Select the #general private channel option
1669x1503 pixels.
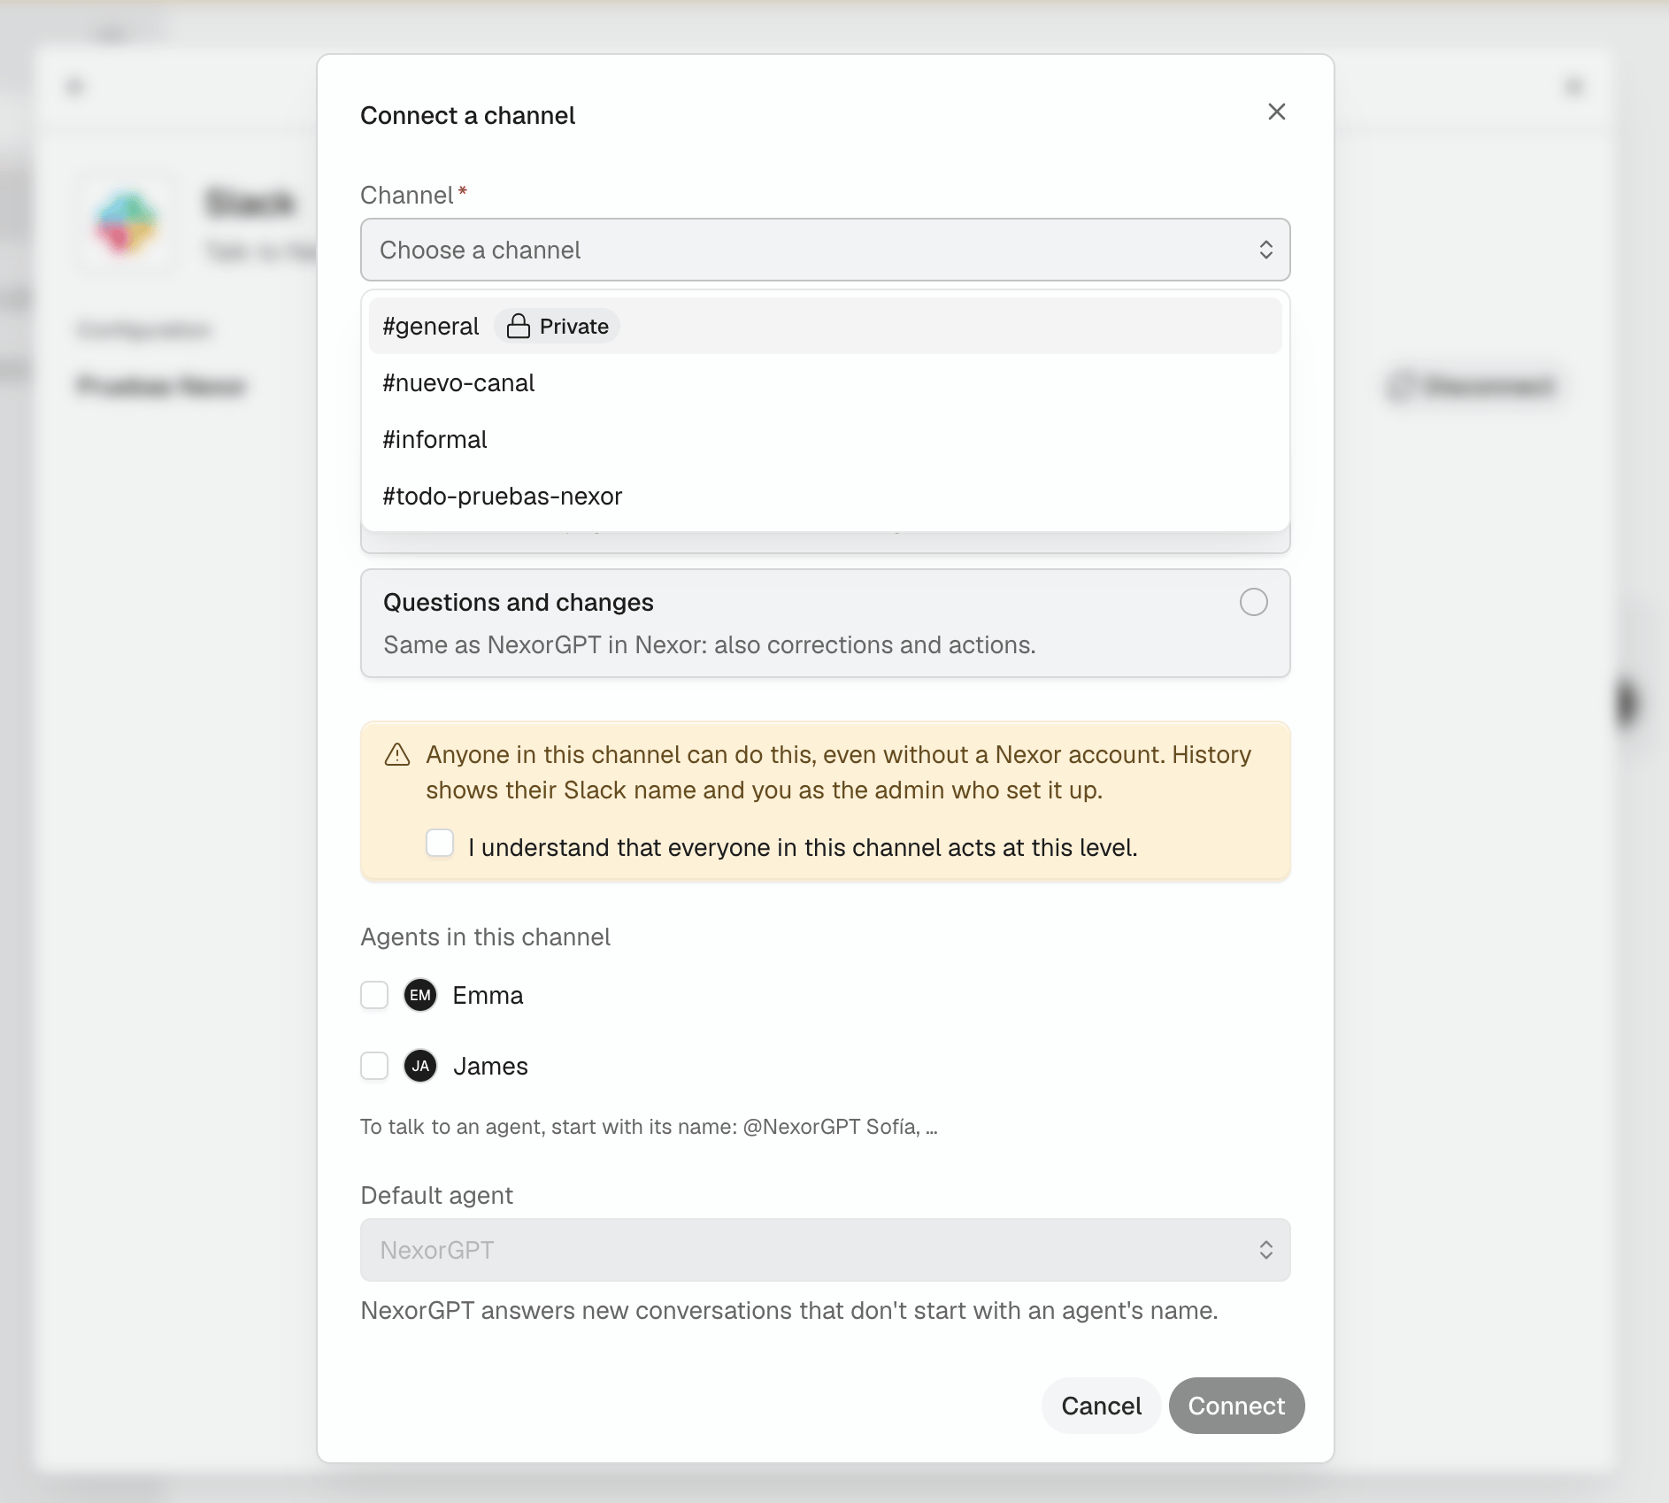click(825, 326)
